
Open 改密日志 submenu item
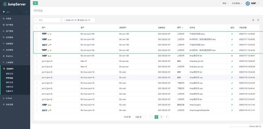coord(10,87)
